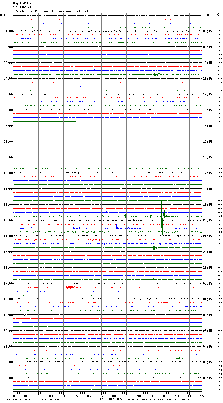
Task: Click the 00:15 UTC time label
Action: pos(208,283)
